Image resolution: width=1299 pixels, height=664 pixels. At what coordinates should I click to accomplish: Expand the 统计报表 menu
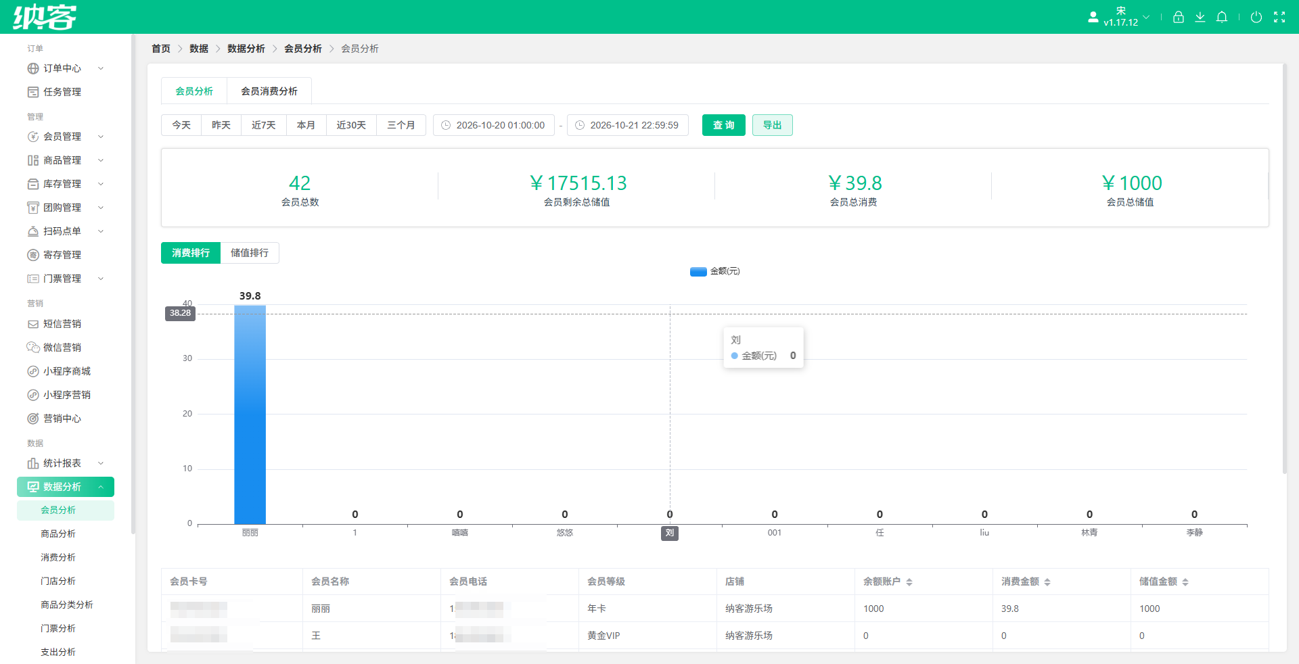[66, 463]
